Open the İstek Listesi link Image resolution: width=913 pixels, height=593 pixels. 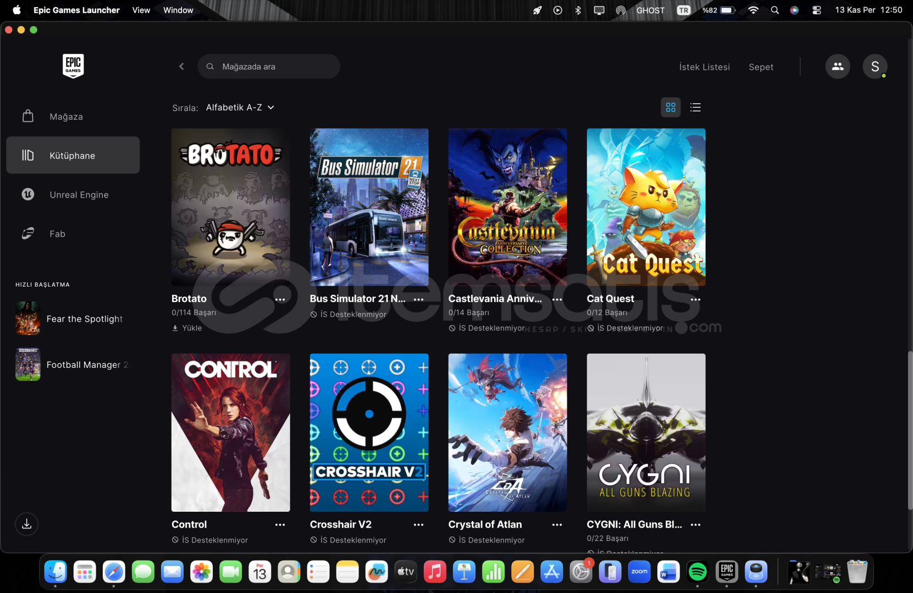(x=704, y=67)
